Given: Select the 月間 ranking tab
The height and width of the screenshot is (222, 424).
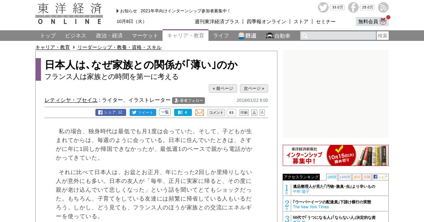Looking at the screenshot, I should tap(367, 177).
